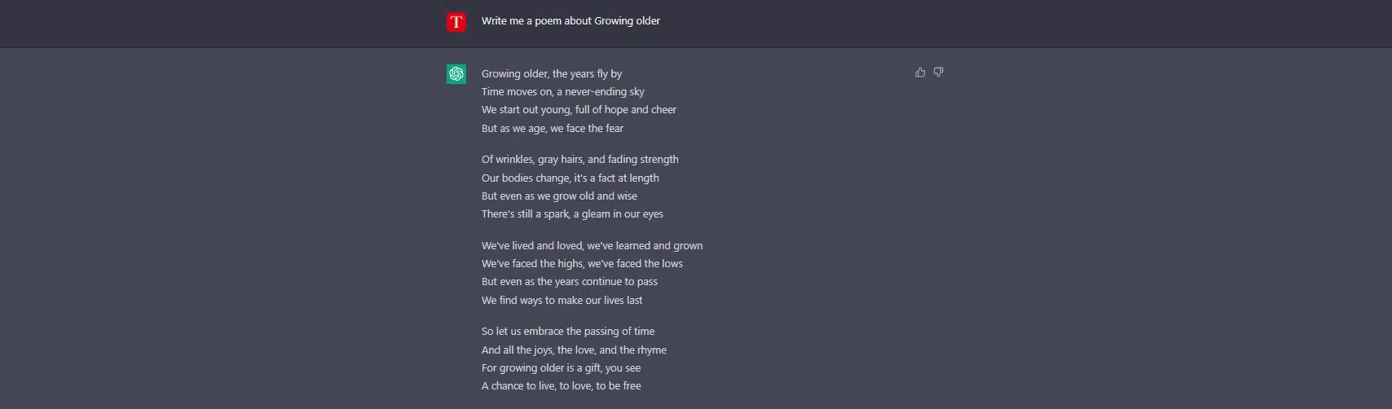Screen dimensions: 1392x409
Task: Click the final line "A chance to live, to love"
Action: [x=561, y=386]
